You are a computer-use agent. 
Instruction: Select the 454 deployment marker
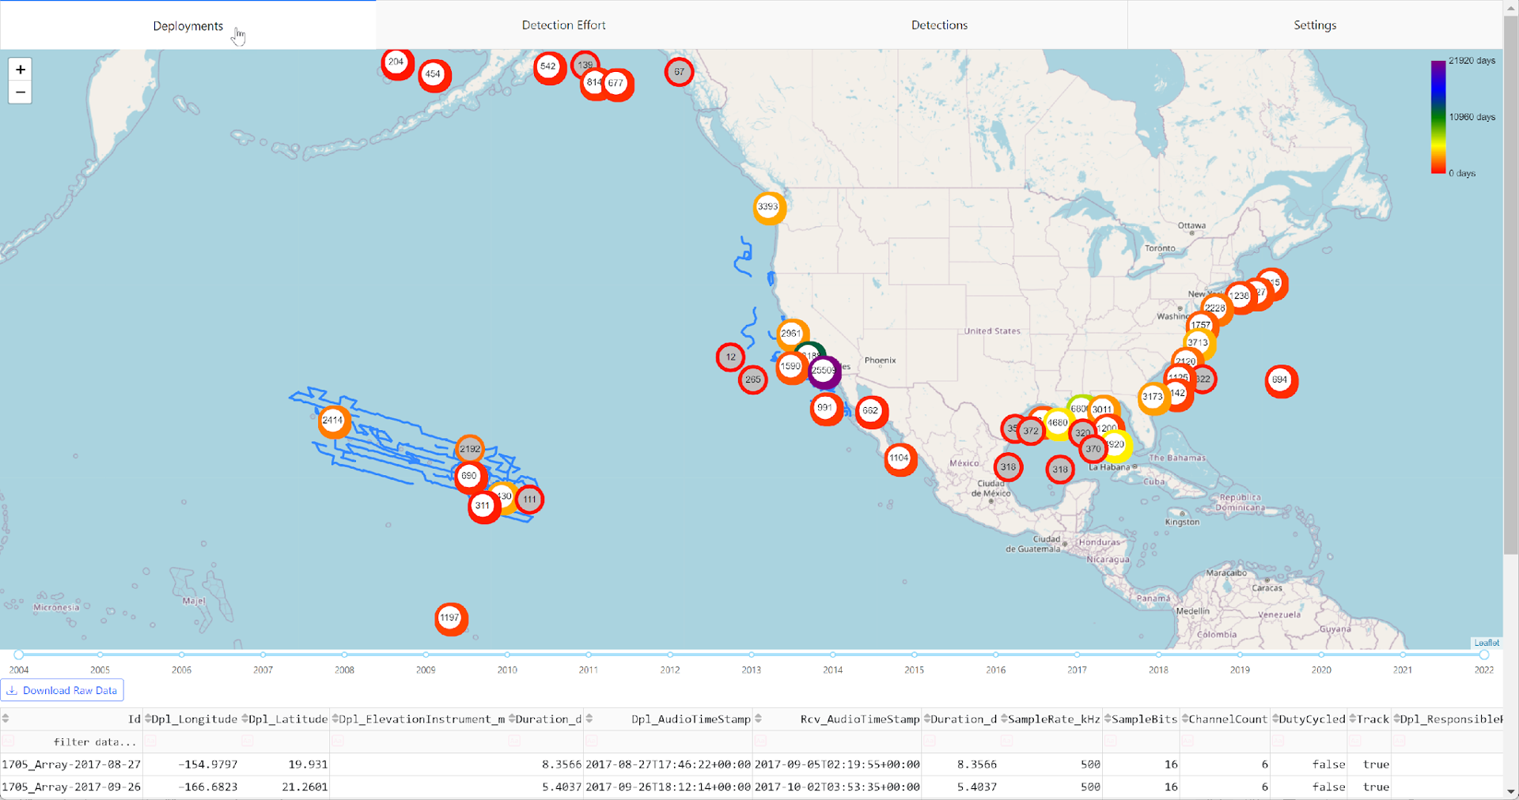(434, 74)
